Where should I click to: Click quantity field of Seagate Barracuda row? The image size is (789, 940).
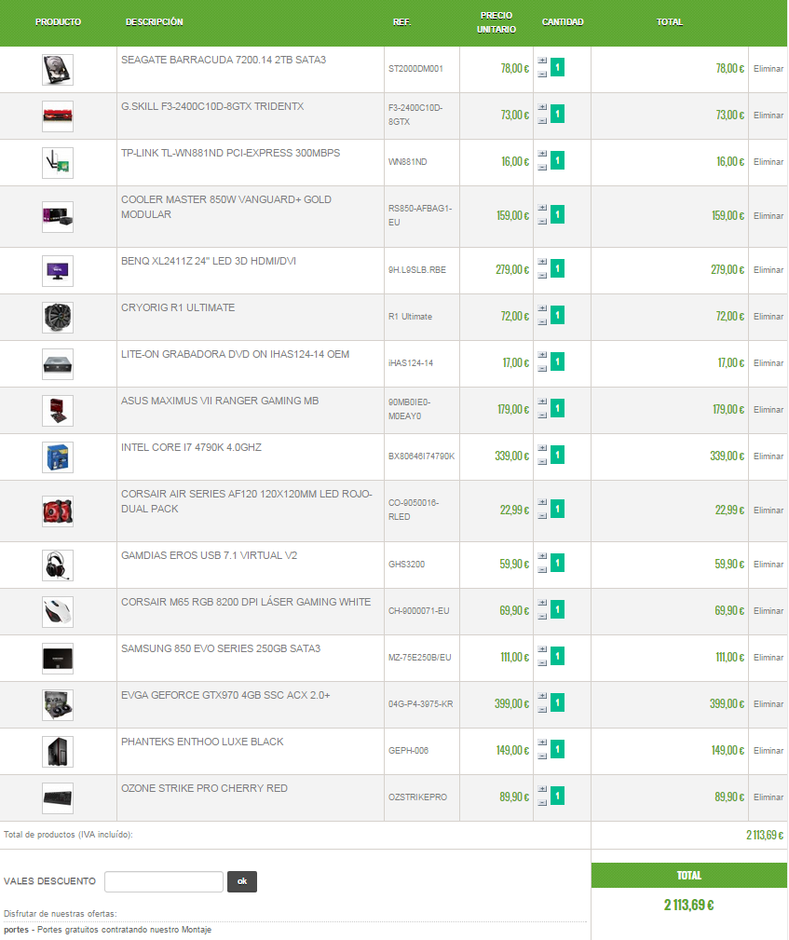(x=558, y=67)
